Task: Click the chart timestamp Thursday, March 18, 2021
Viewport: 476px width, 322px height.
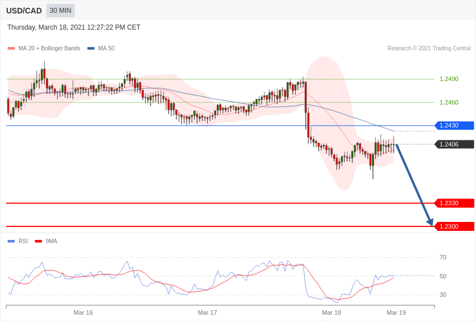Action: (74, 27)
